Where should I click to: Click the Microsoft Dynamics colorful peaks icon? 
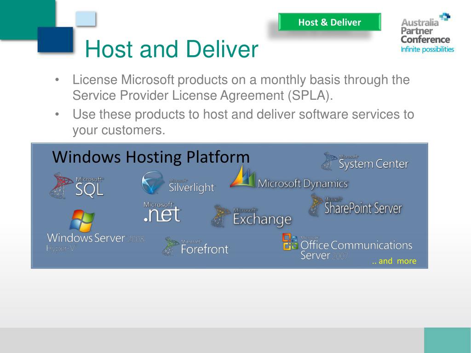click(x=243, y=176)
